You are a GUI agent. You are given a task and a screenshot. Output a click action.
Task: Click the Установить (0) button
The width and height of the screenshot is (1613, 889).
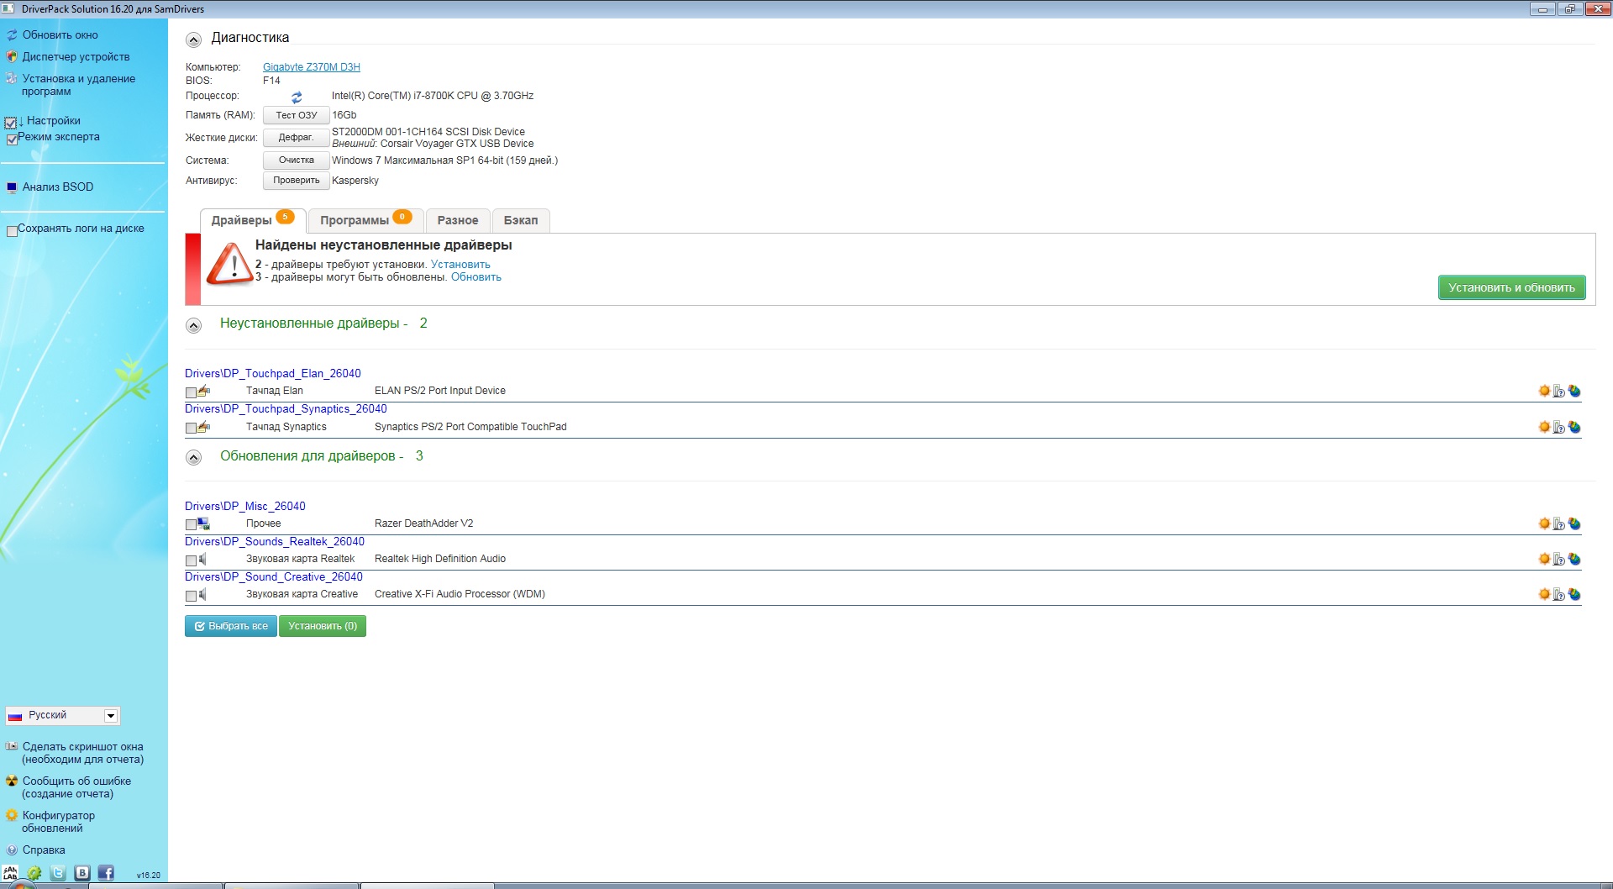coord(323,626)
